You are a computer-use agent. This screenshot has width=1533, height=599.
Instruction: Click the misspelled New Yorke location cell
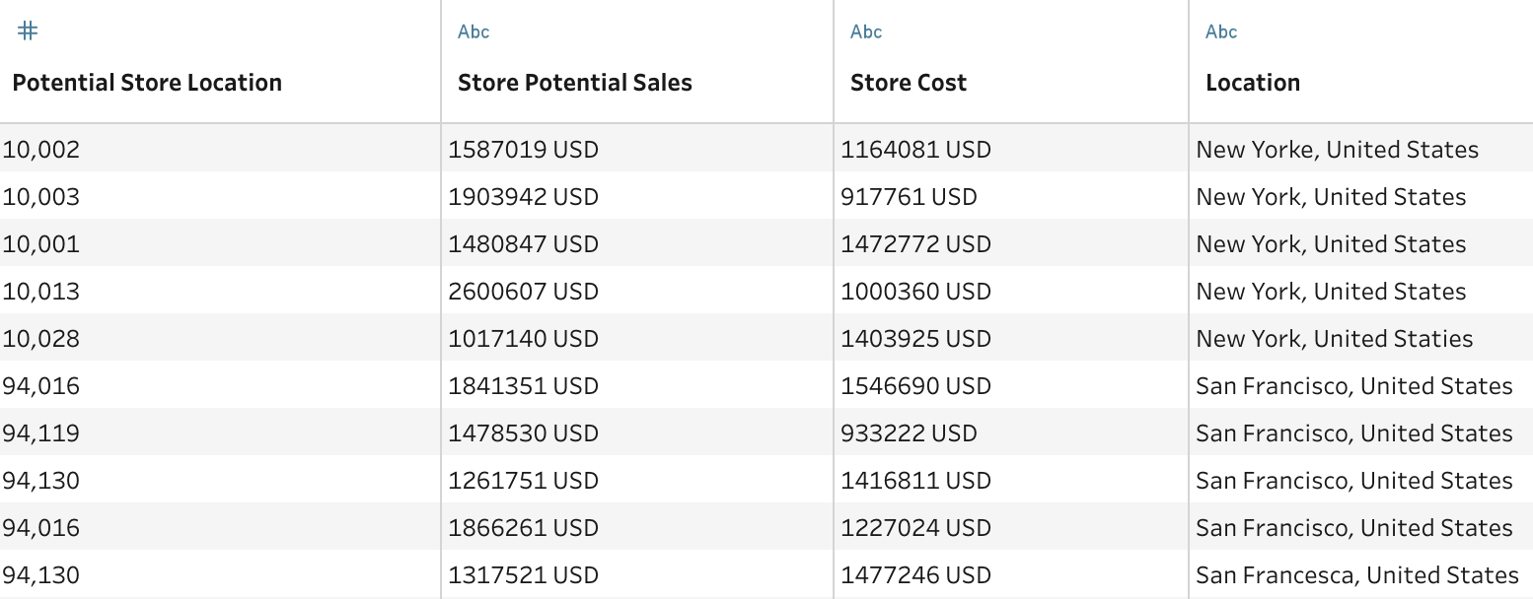tap(1337, 150)
